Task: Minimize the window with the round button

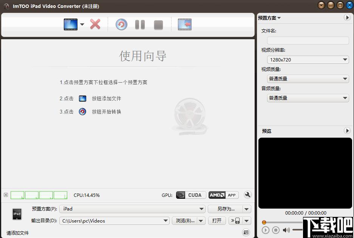Action: click(331, 5)
